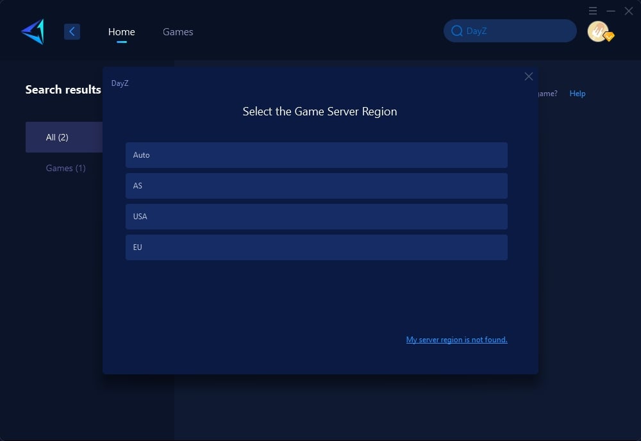
Task: Open the Help link
Action: (x=578, y=94)
